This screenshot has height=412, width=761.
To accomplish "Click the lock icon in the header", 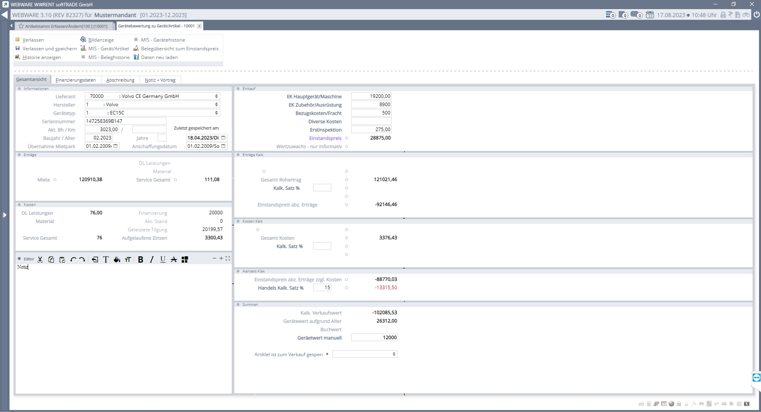I will coord(723,15).
